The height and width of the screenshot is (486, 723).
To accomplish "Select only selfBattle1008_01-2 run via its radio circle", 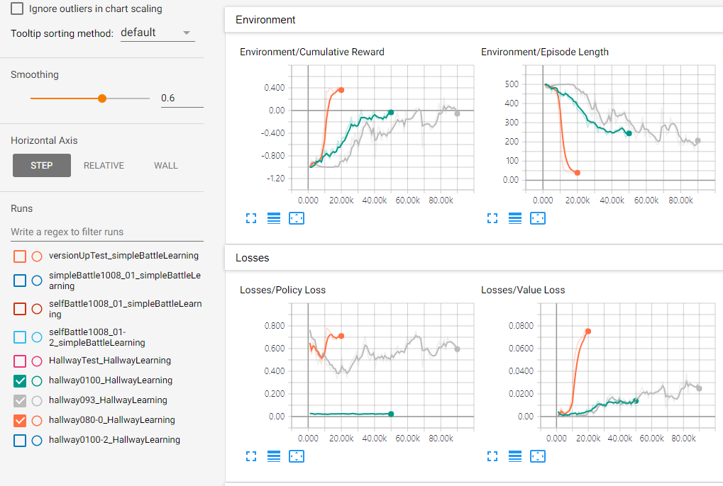I will coord(37,337).
